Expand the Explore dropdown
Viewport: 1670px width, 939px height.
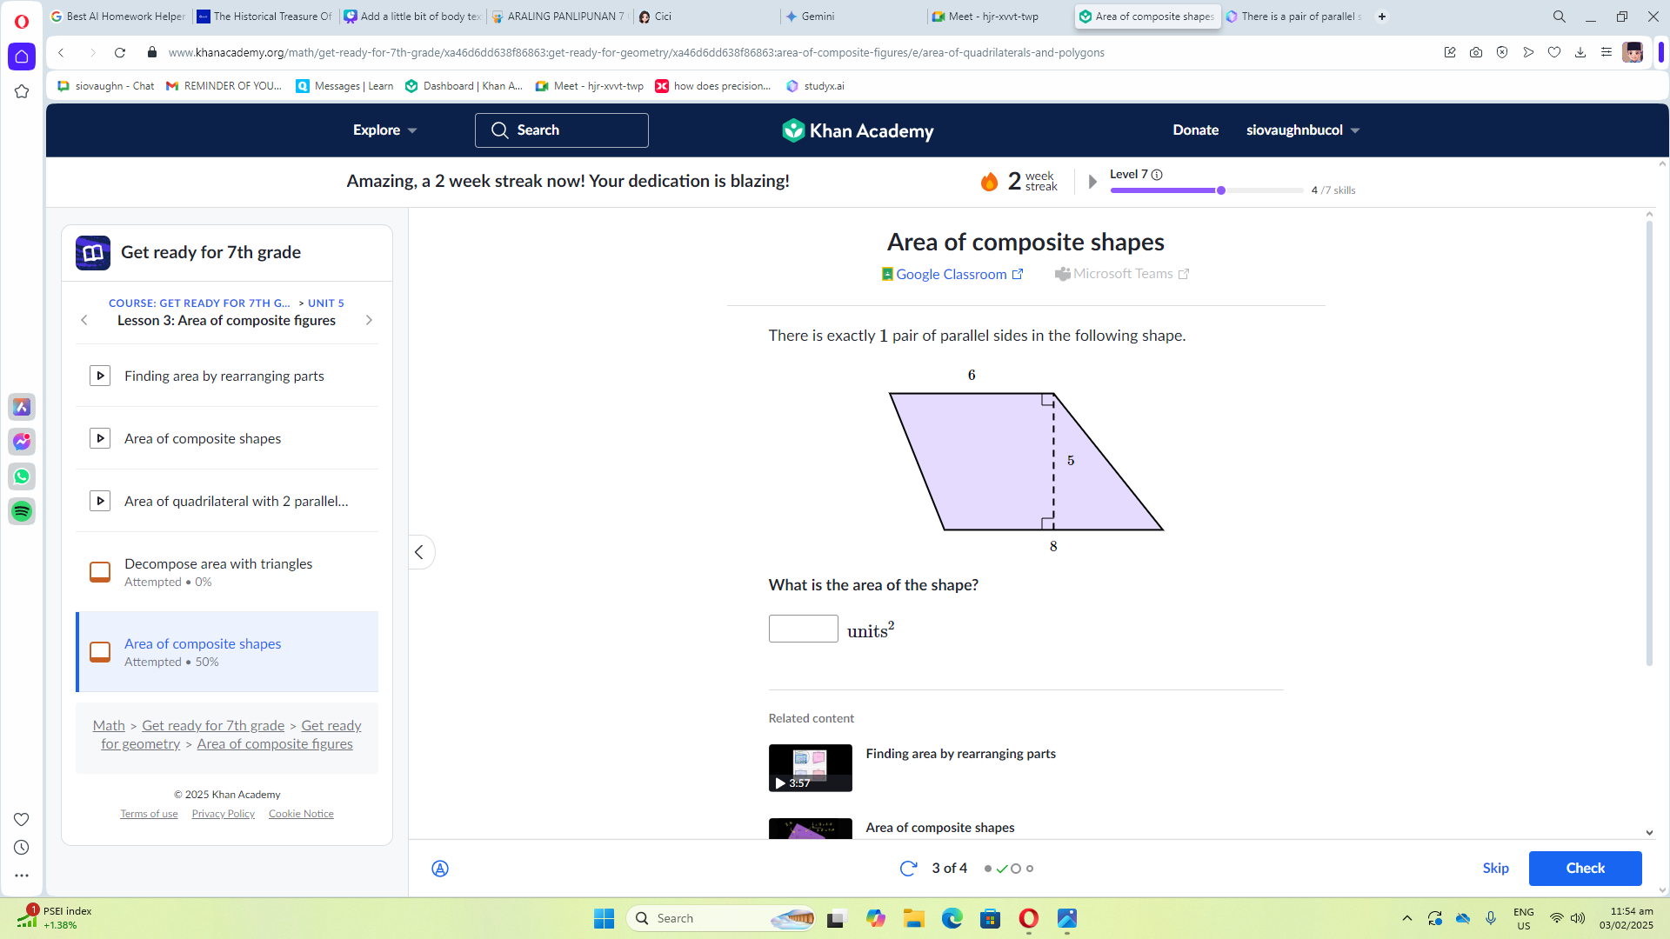(x=384, y=130)
